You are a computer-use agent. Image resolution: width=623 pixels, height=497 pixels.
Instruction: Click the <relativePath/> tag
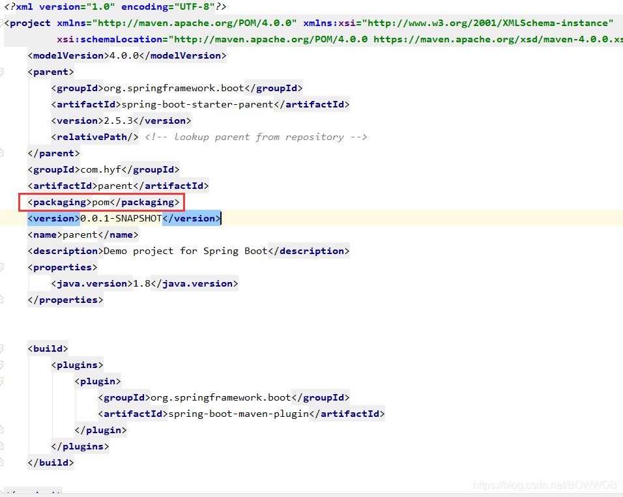point(95,137)
